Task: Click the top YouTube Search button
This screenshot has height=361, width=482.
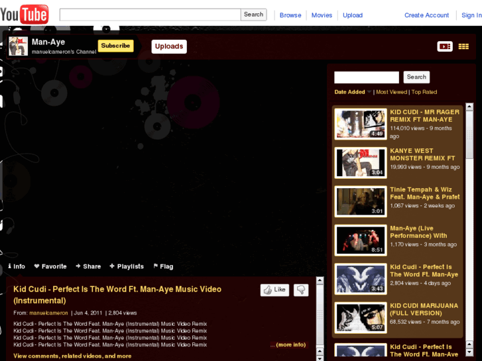Action: tap(253, 15)
